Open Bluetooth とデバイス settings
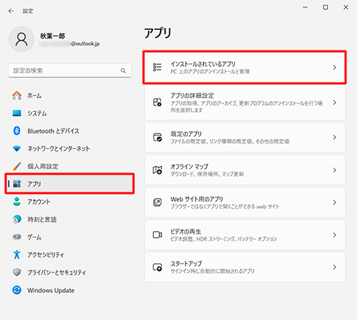Image resolution: width=357 pixels, height=320 pixels. pyautogui.click(x=69, y=130)
